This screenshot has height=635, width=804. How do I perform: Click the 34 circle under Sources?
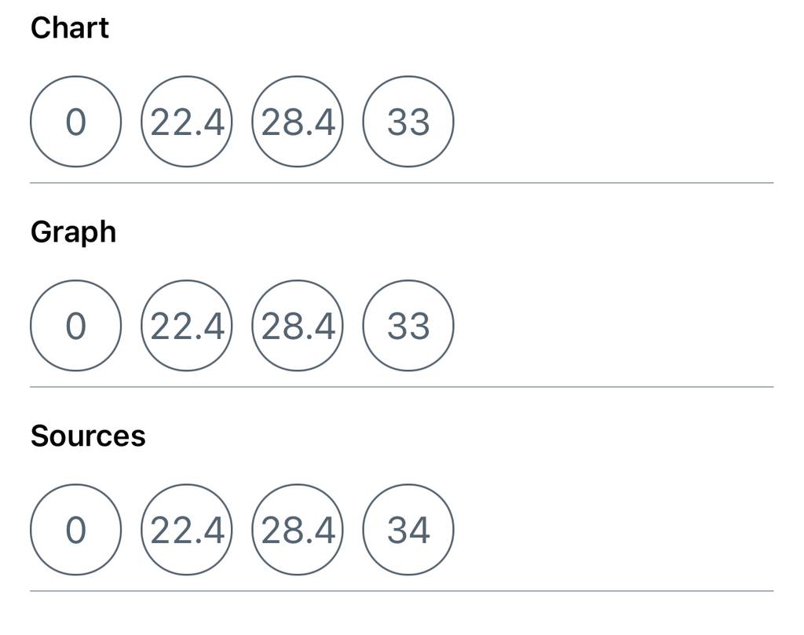coord(408,529)
